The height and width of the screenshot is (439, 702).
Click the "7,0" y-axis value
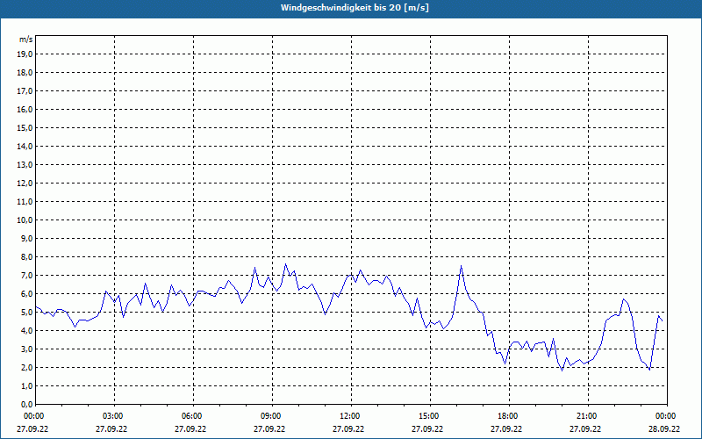[x=27, y=276]
